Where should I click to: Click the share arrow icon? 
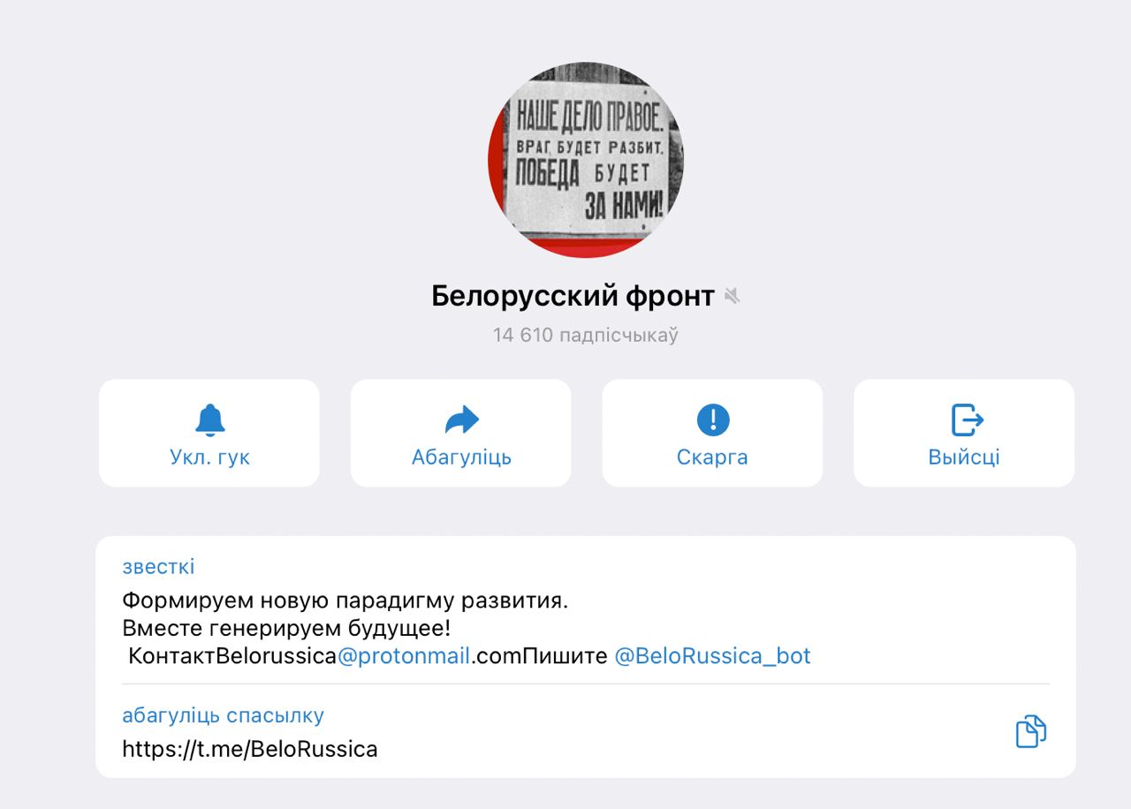point(461,420)
